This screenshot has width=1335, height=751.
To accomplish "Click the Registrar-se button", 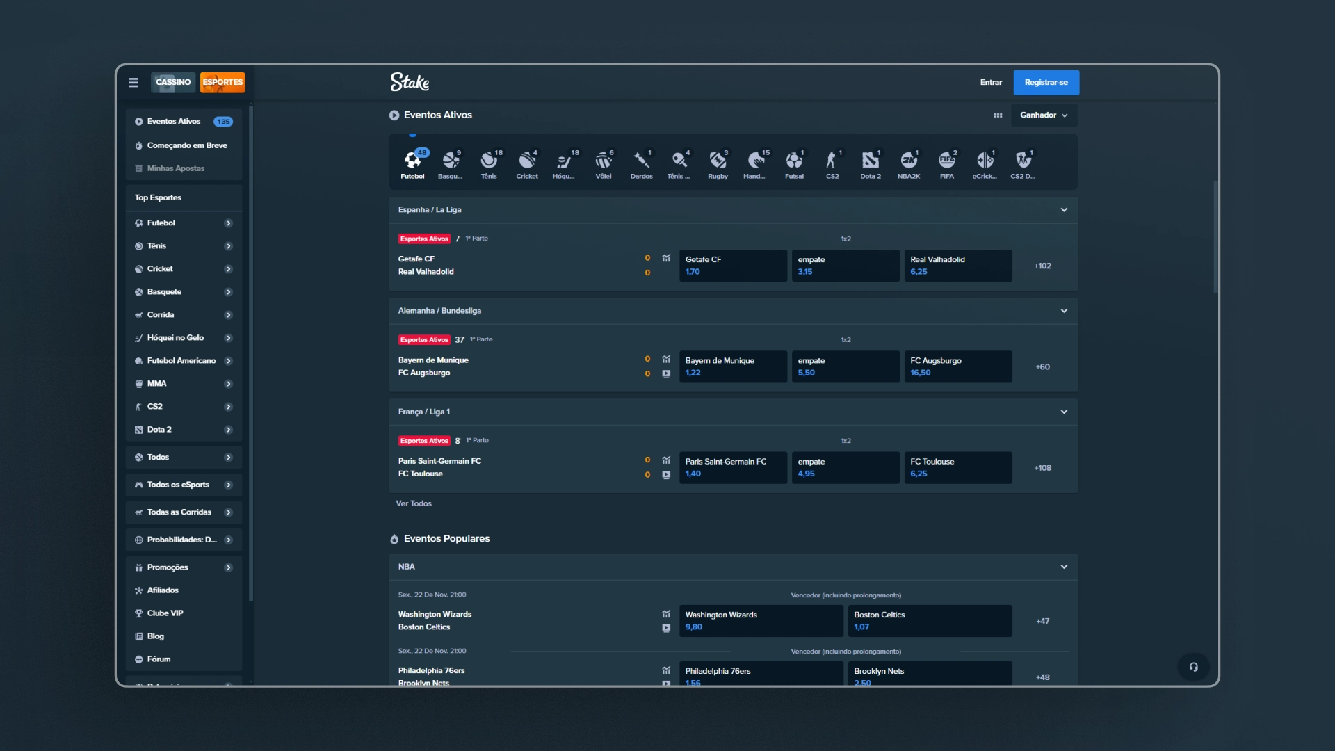I will (1046, 82).
